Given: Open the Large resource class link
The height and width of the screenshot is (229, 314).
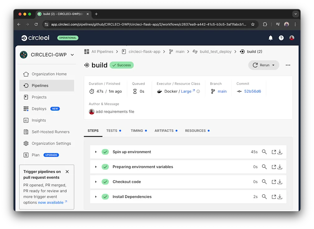Looking at the screenshot, I should 188,91.
